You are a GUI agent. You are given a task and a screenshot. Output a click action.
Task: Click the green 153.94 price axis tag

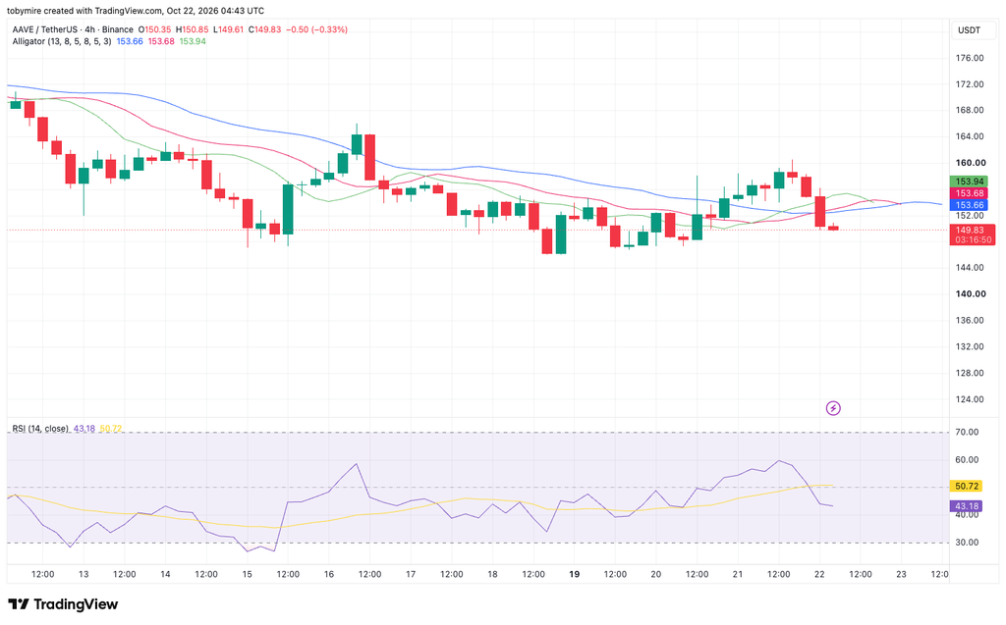tap(969, 182)
